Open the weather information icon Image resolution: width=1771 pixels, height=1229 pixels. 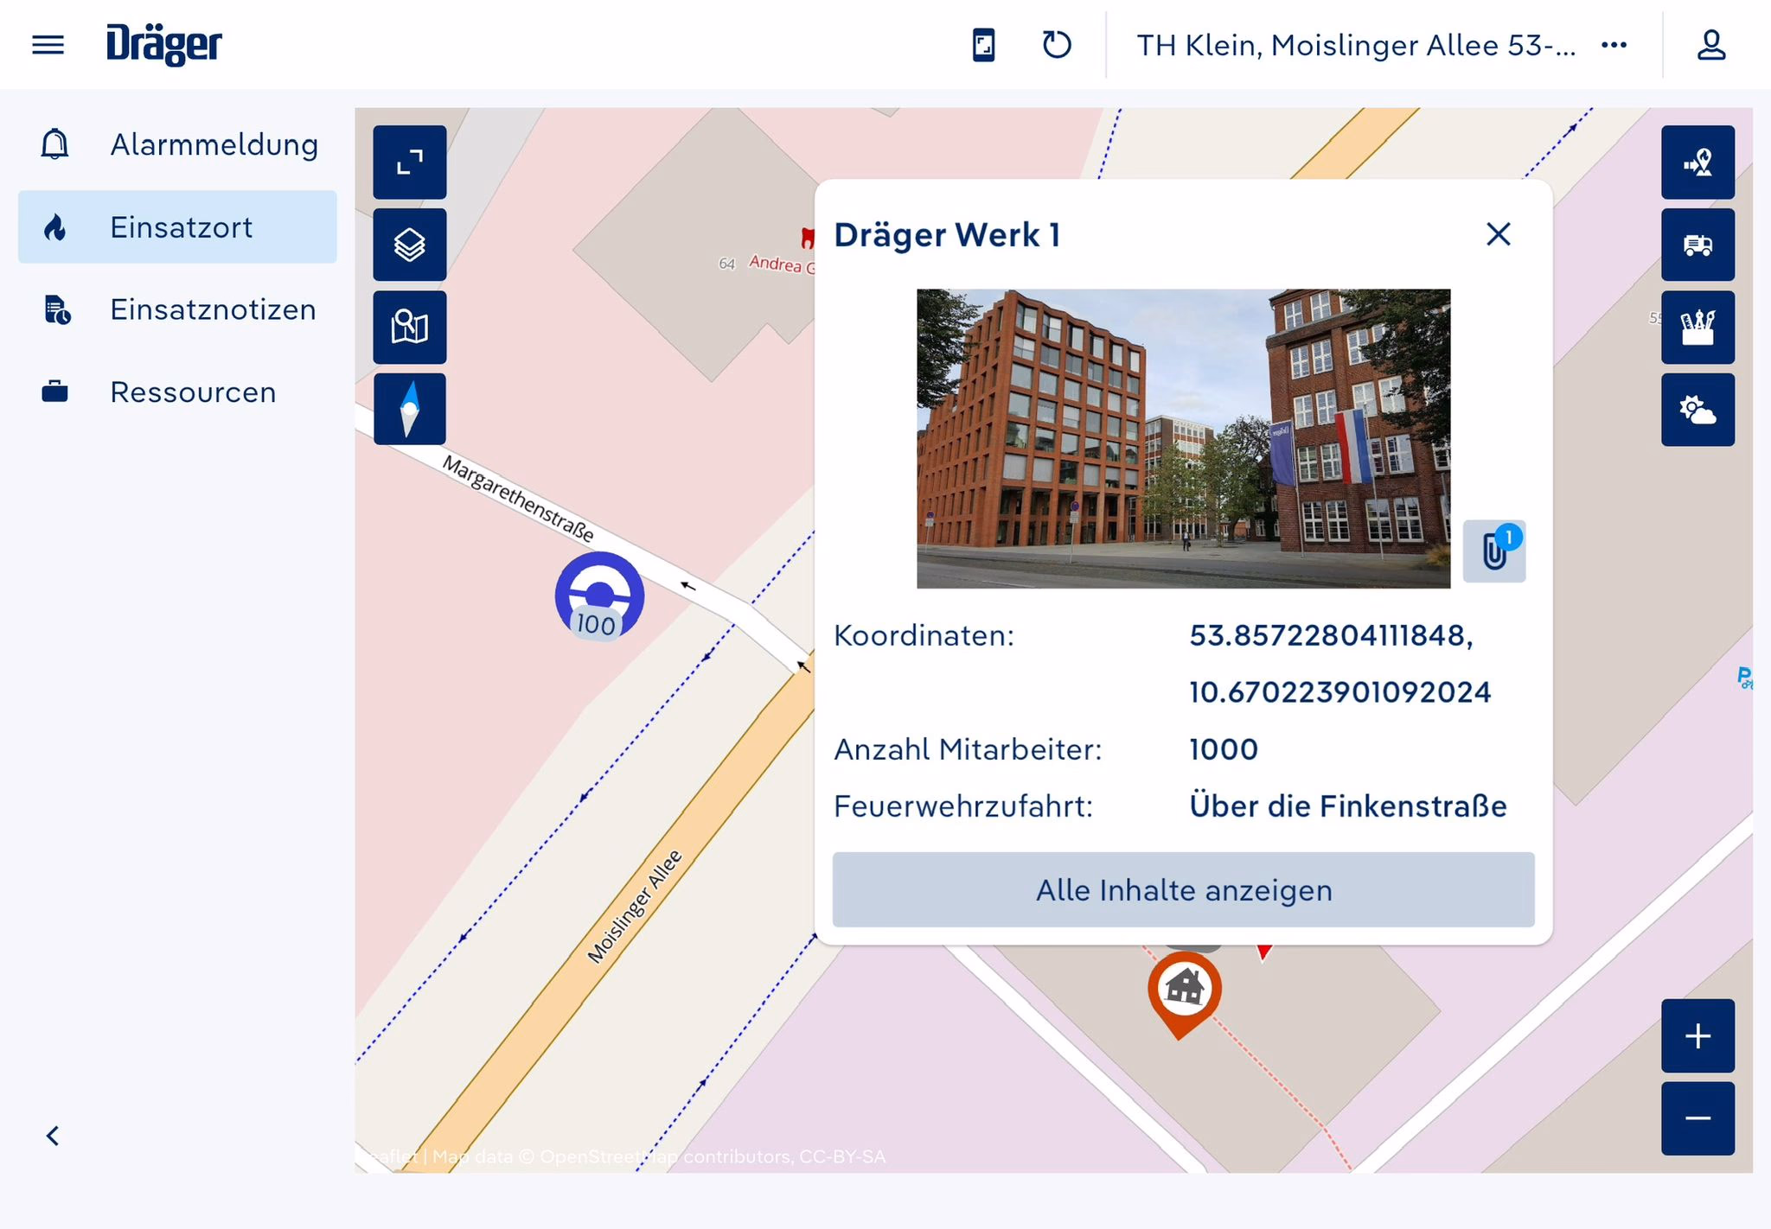1697,410
